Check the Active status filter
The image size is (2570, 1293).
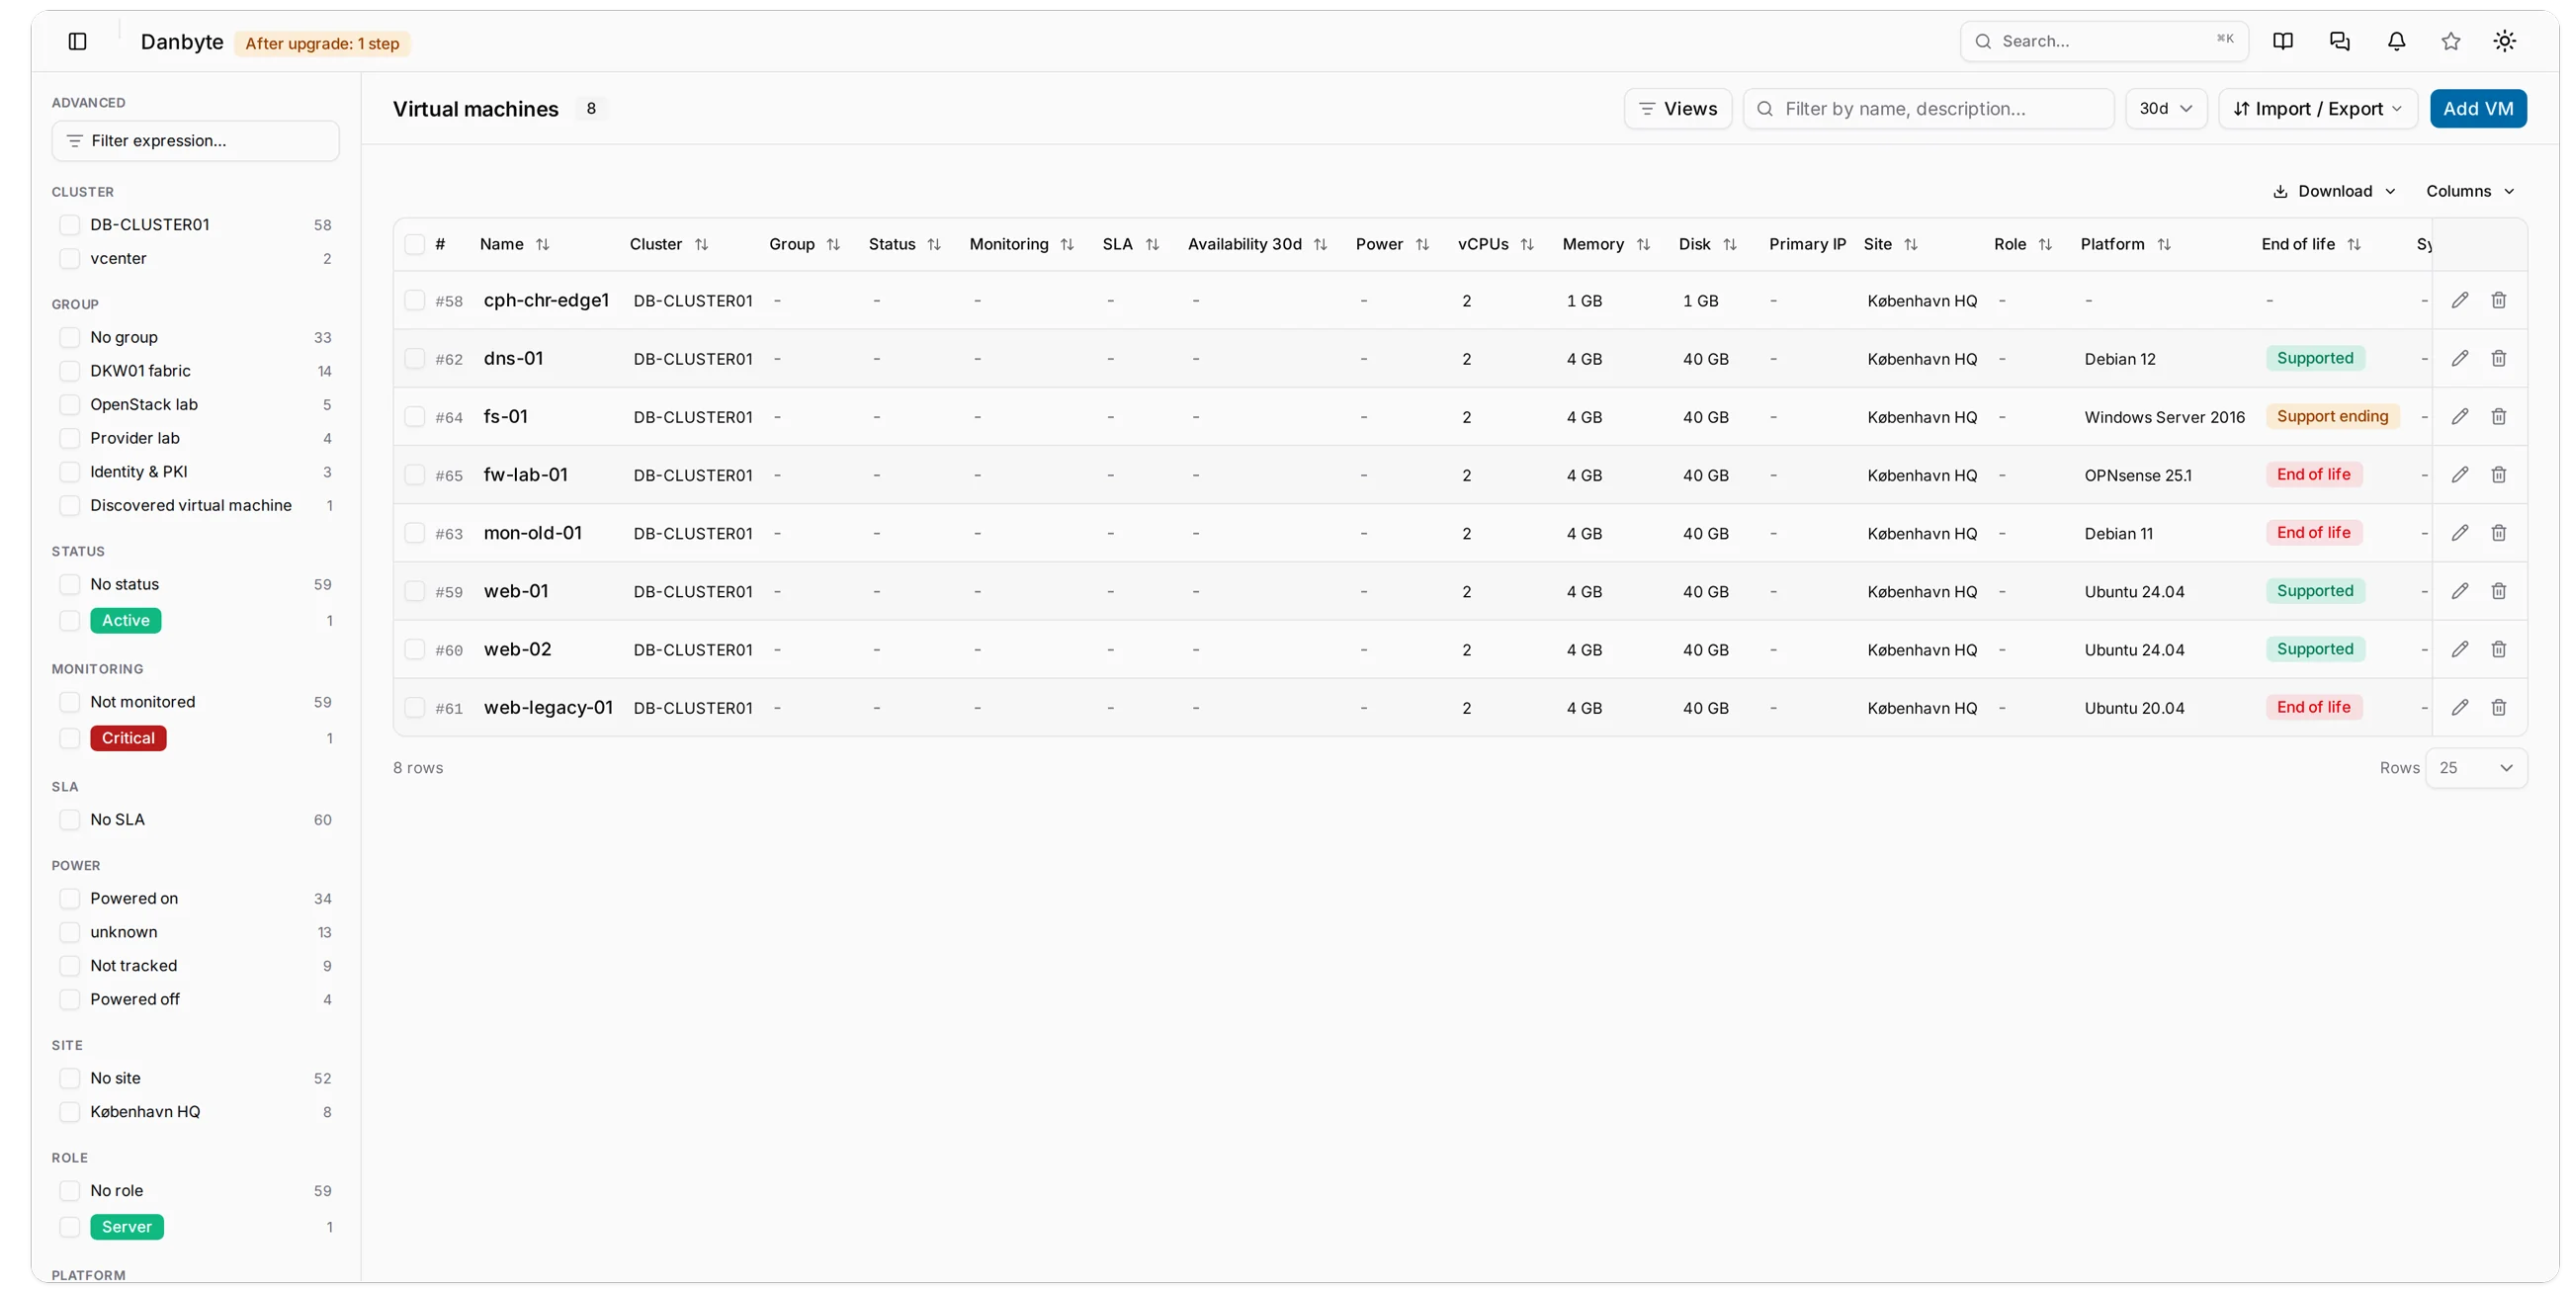[70, 621]
